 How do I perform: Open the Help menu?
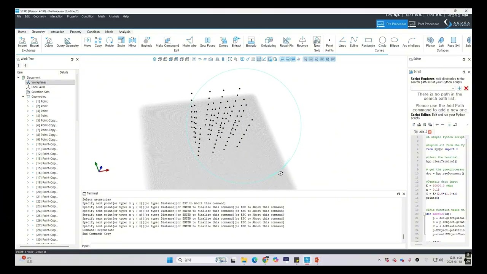coord(126,16)
